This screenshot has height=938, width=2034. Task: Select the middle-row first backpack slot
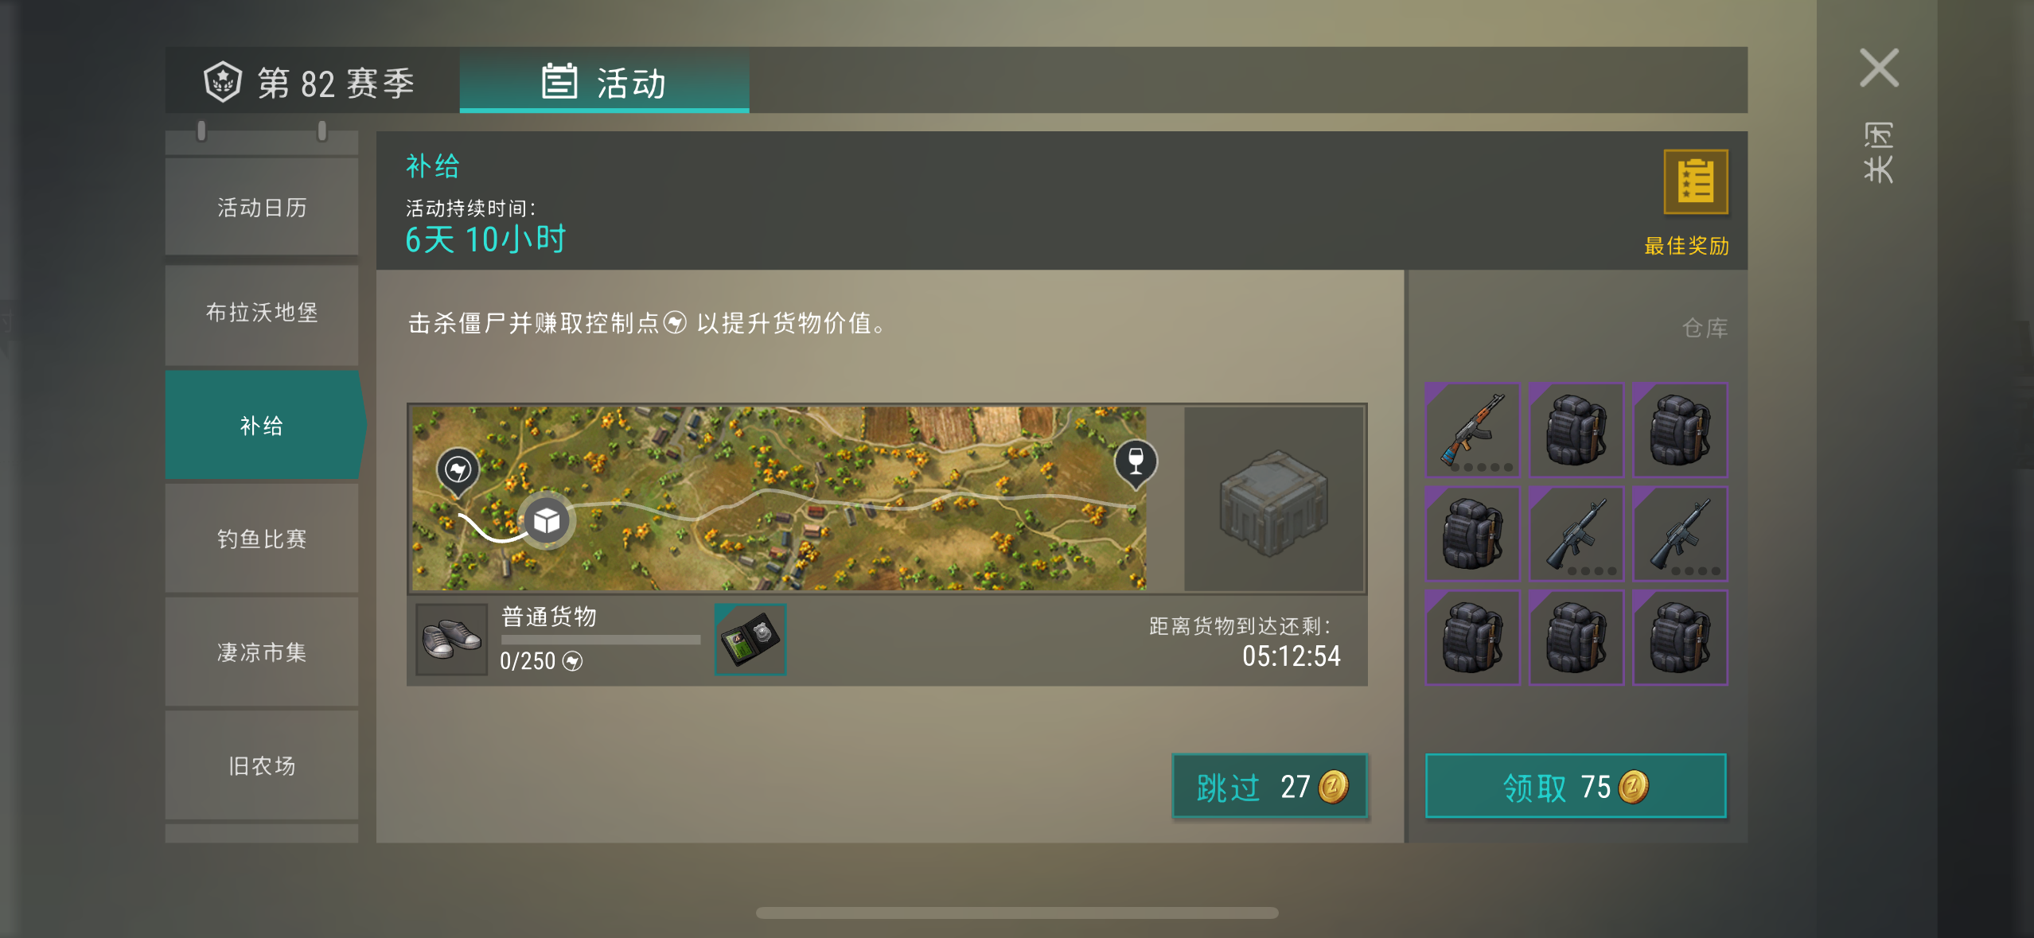pyautogui.click(x=1472, y=533)
